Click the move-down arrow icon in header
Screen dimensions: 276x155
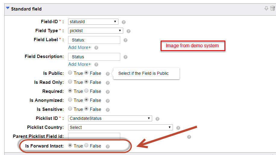(266, 8)
